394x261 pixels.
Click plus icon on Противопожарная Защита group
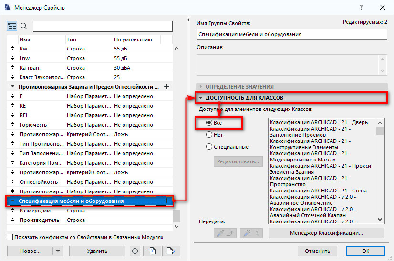tap(166, 87)
